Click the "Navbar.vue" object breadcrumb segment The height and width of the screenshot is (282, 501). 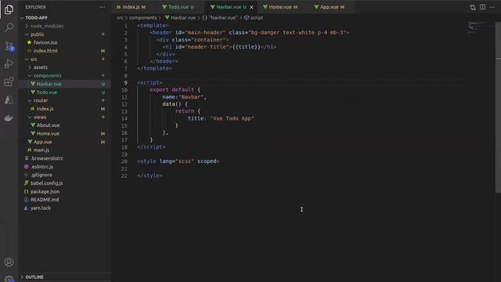[220, 18]
